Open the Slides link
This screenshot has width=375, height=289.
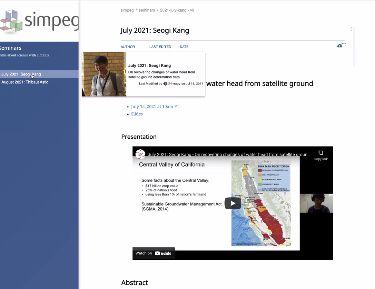point(137,114)
